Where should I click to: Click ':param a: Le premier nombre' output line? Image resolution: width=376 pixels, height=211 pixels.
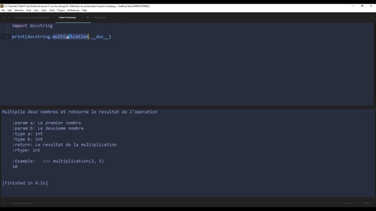47,122
